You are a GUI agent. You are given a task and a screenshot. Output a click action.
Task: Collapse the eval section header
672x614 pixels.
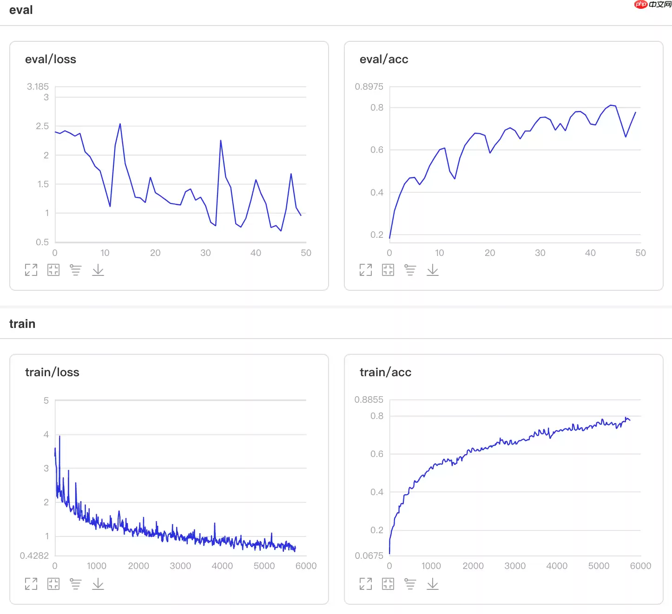(x=21, y=10)
